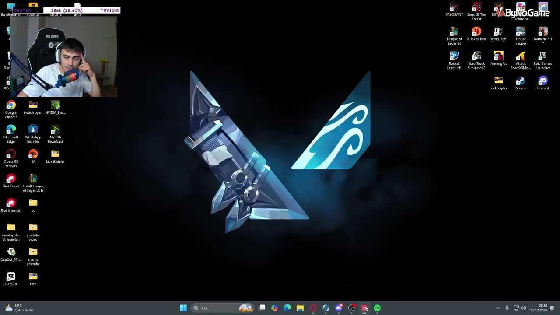Open the VALORANT desktop shortcut

(454, 10)
